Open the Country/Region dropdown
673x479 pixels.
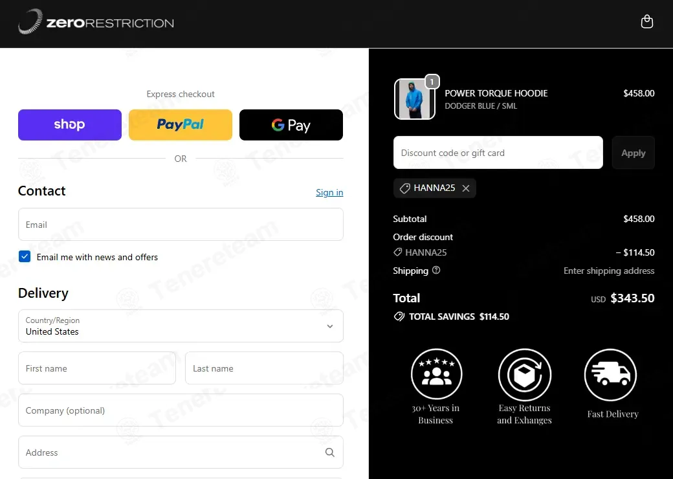coord(181,326)
